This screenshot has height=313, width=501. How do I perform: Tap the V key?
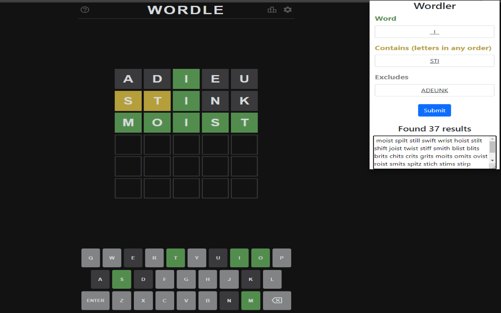click(186, 300)
